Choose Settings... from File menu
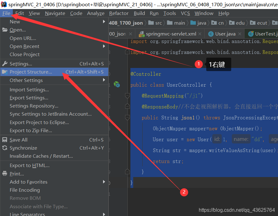278x216 pixels. pos(54,64)
